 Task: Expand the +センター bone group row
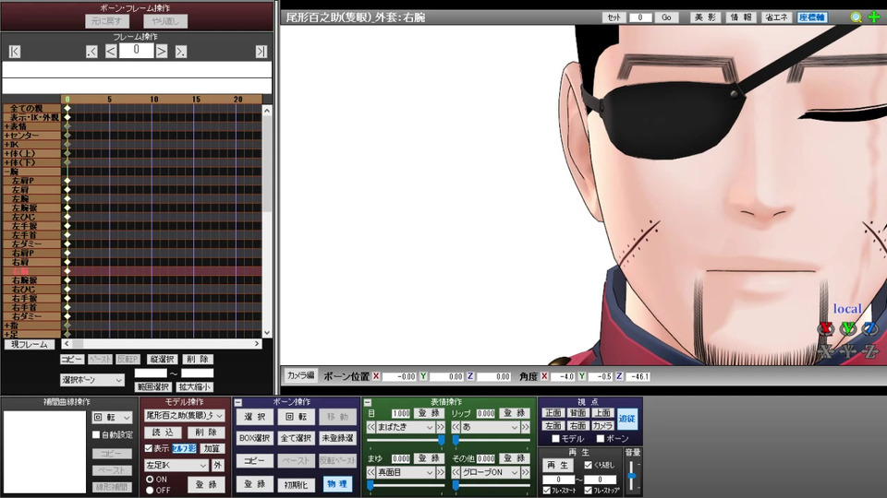click(x=31, y=136)
